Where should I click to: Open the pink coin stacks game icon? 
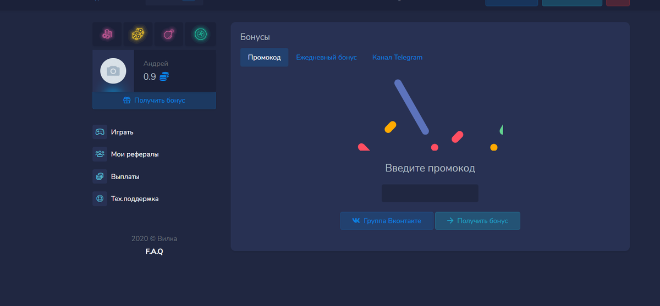click(107, 35)
